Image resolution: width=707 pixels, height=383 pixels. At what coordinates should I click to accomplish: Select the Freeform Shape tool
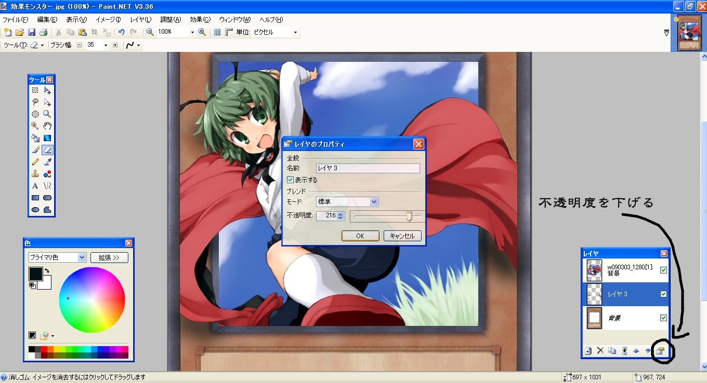click(x=47, y=210)
